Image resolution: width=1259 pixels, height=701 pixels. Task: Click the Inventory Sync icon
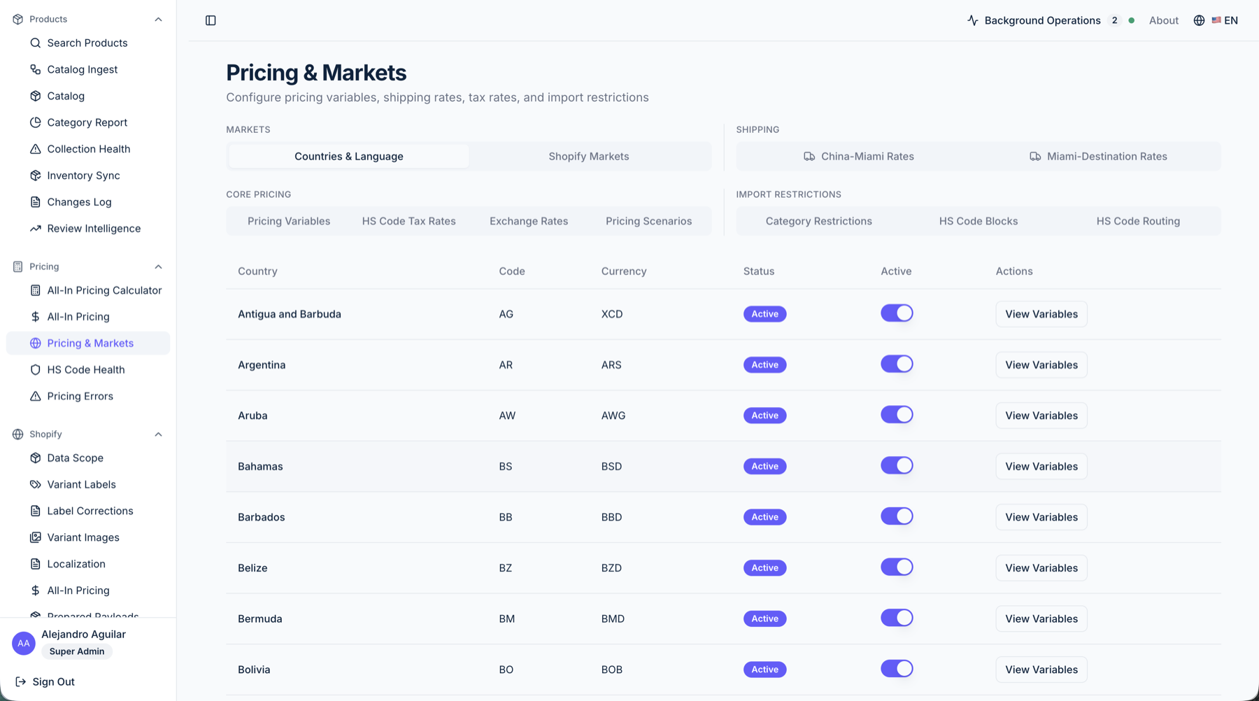point(36,176)
